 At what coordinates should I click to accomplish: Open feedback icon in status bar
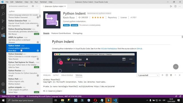click(x=176, y=96)
